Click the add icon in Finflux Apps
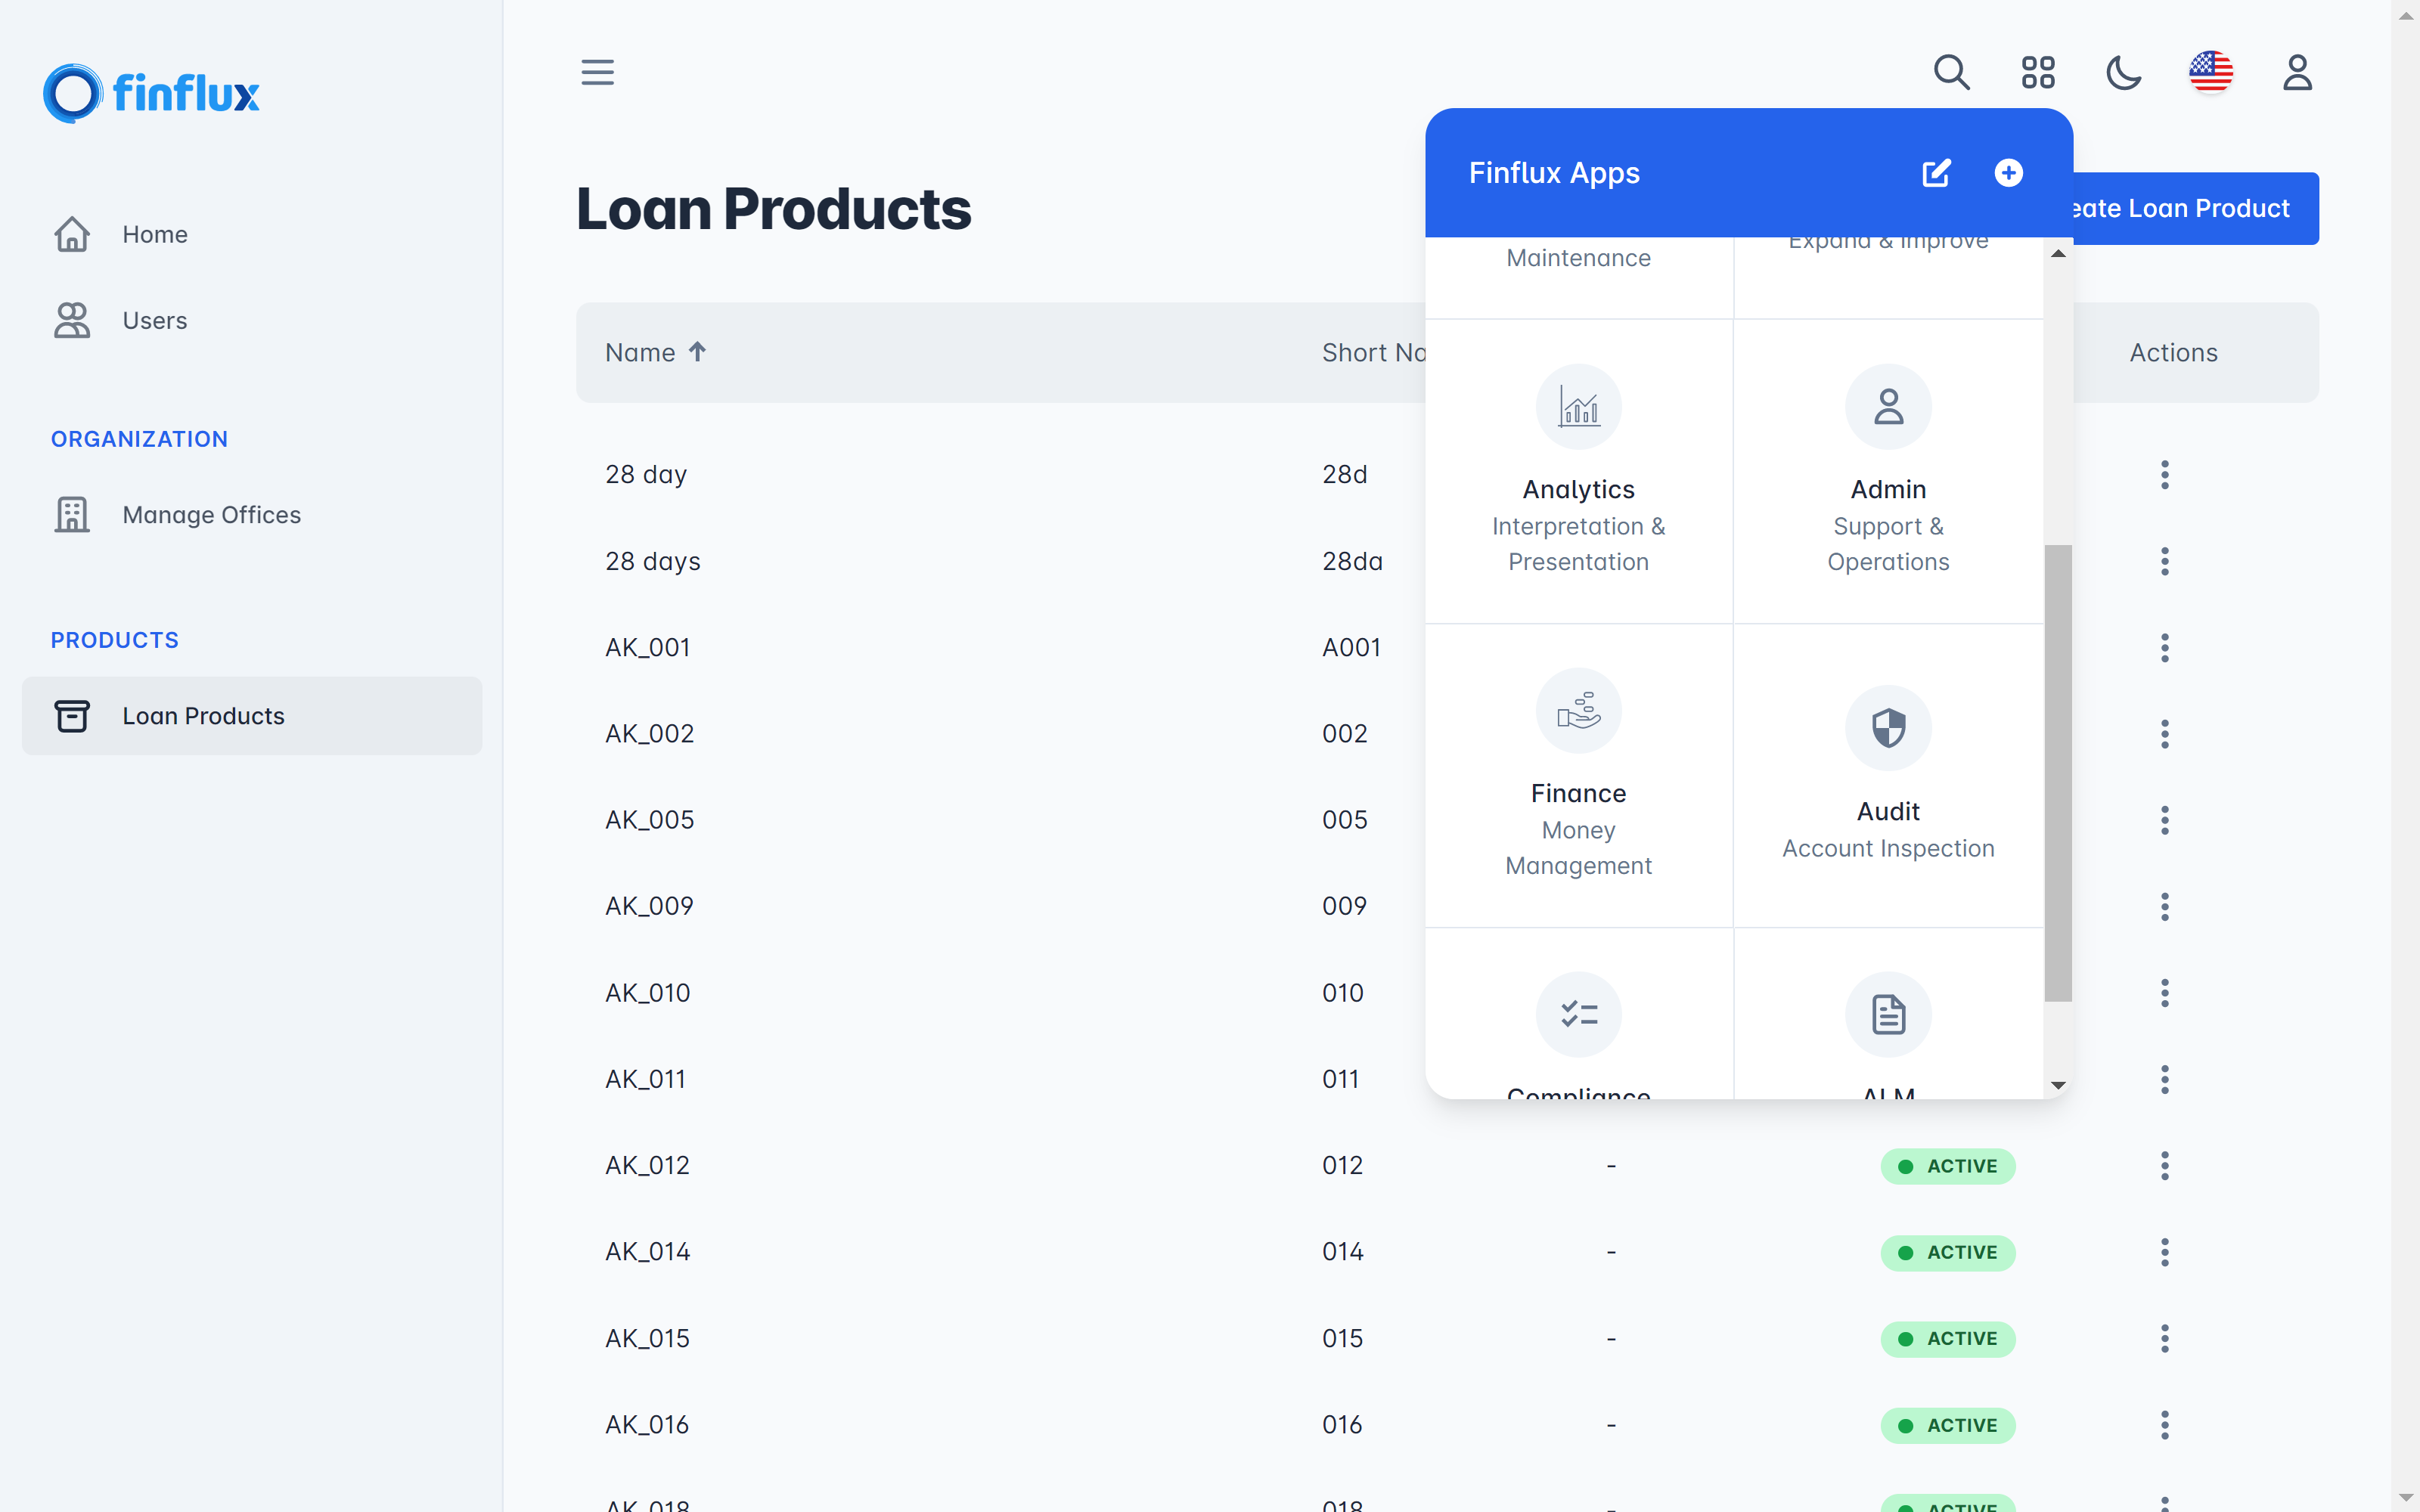This screenshot has height=1512, width=2420. click(2007, 172)
